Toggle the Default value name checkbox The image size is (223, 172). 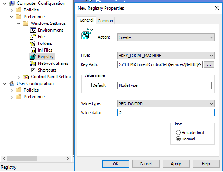(89, 85)
